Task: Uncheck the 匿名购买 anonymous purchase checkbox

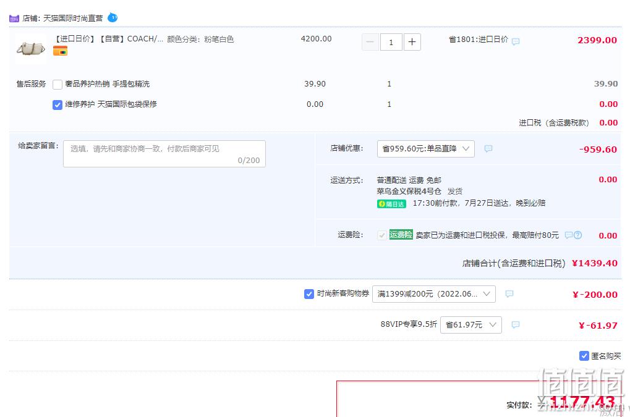Action: (584, 356)
